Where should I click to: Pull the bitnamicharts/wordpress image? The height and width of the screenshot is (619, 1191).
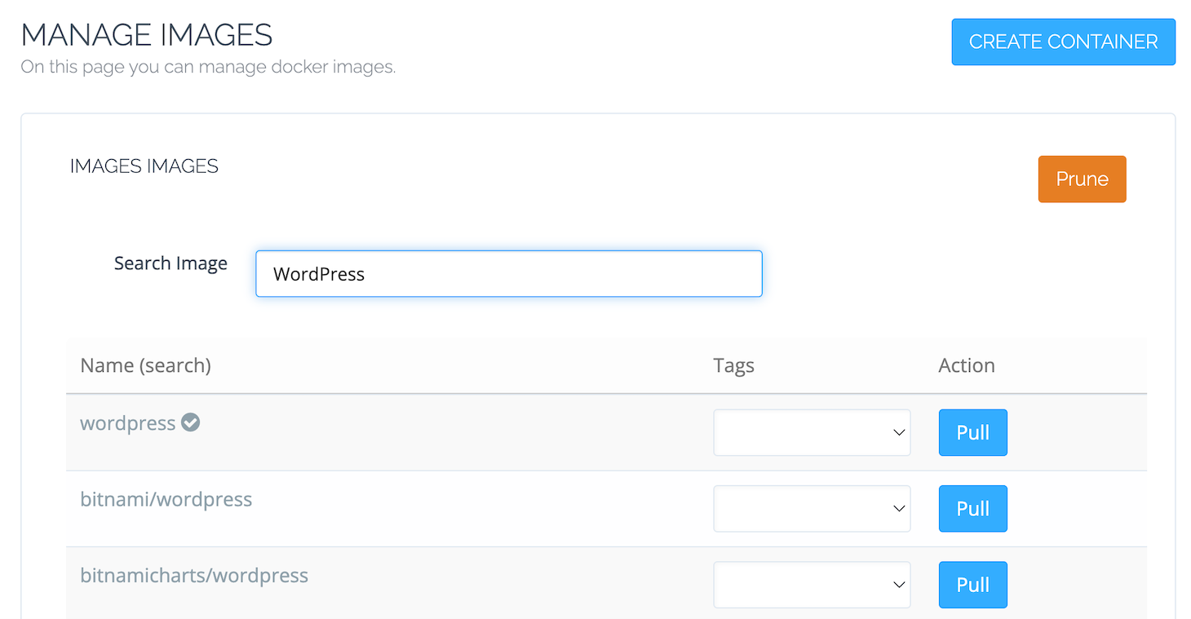point(972,585)
